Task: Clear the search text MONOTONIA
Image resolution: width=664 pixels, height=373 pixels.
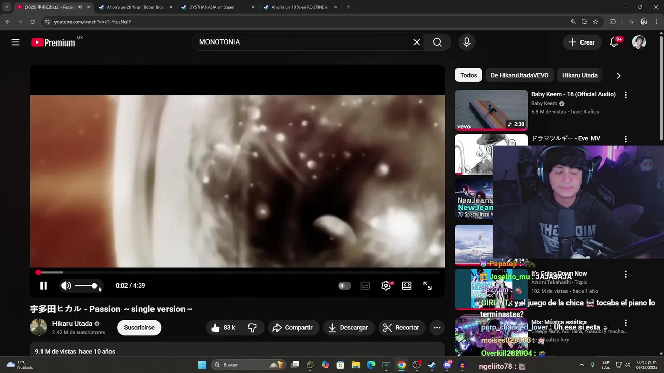Action: [x=417, y=42]
